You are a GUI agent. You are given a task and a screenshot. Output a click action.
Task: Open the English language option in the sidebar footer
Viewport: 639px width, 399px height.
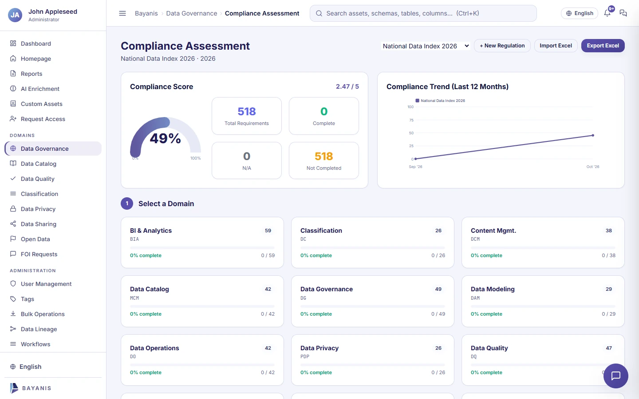coord(53,367)
